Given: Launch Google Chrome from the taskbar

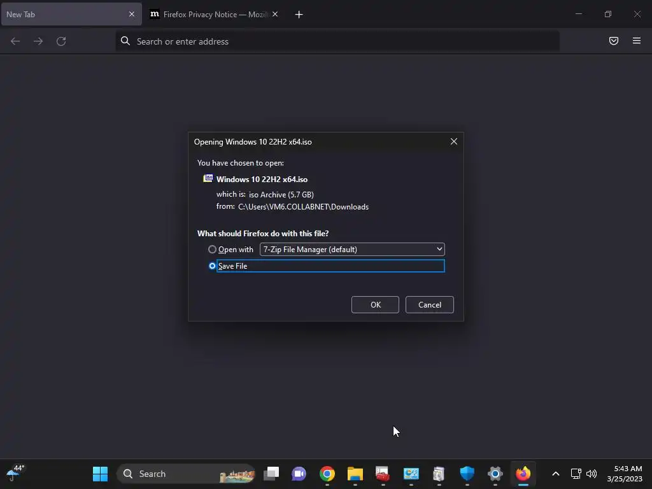Looking at the screenshot, I should (327, 474).
